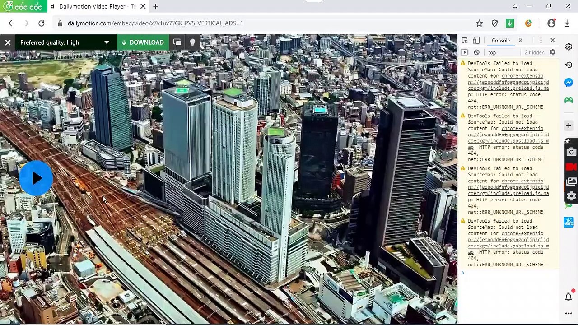Viewport: 578px width, 325px height.
Task: Click the dailymotion.com address bar
Action: (x=266, y=23)
